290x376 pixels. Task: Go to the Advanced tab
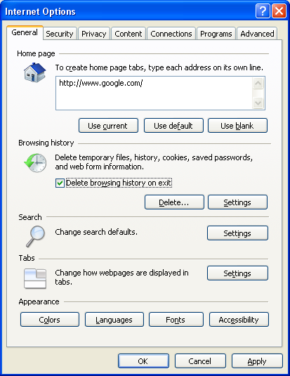click(257, 34)
